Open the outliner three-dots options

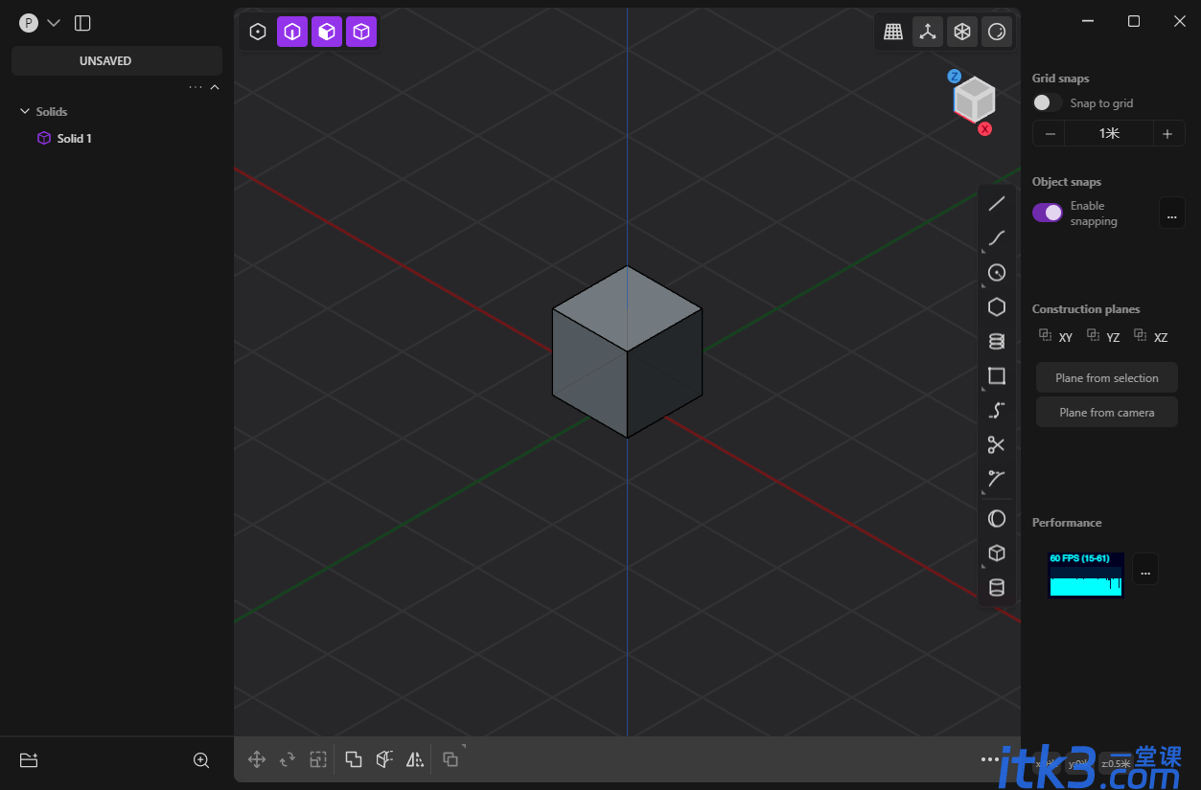196,87
